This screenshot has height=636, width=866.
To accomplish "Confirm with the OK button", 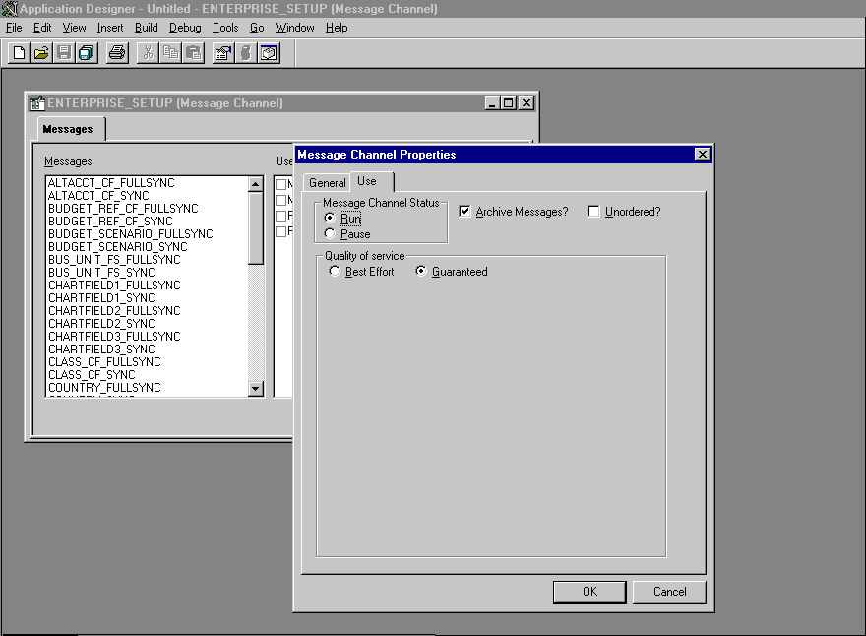I will 589,592.
